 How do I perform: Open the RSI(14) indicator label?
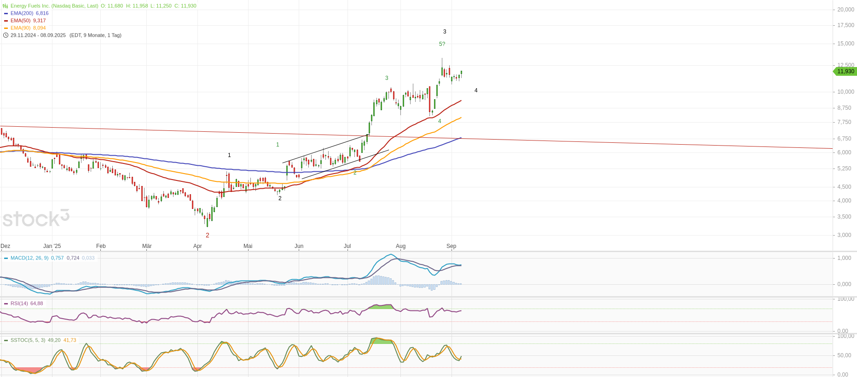tap(19, 304)
